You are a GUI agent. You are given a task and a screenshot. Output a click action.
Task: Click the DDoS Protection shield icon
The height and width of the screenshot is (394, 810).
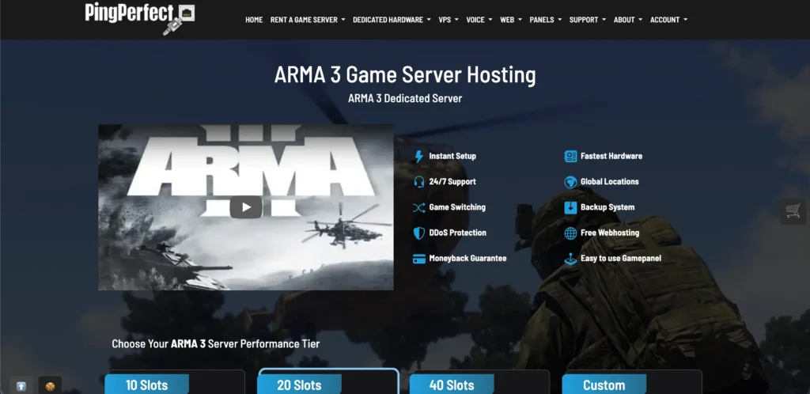click(x=419, y=233)
